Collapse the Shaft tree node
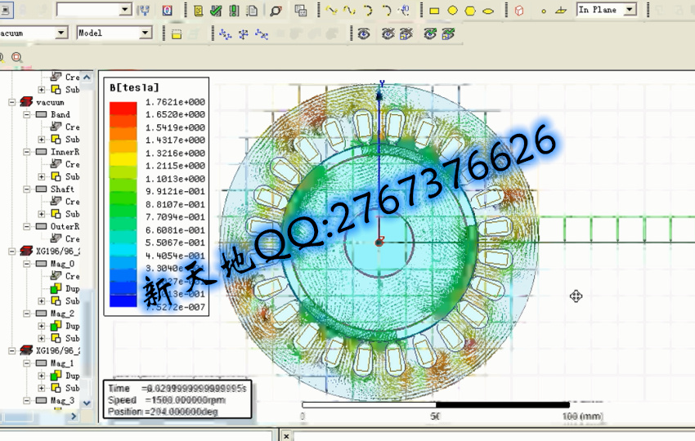695x441 pixels. (27, 189)
